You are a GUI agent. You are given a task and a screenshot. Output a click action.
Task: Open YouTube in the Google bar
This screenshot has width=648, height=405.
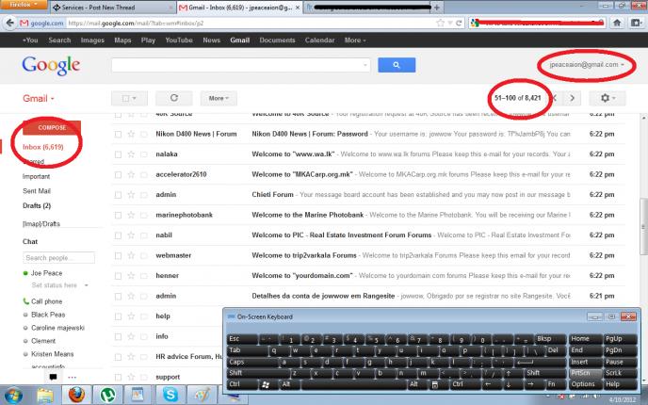(179, 40)
